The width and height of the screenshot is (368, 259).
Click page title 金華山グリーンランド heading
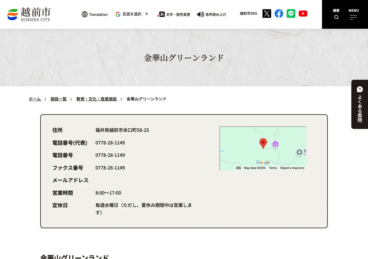(x=184, y=58)
